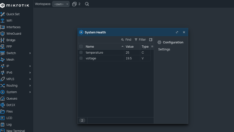Image resolution: width=234 pixels, height=132 pixels.
Task: Click the LCD icon in sidebar
Action: pos(2,118)
